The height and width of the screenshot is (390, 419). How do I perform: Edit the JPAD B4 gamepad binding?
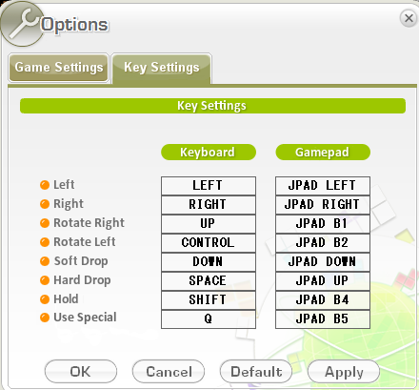tap(323, 300)
